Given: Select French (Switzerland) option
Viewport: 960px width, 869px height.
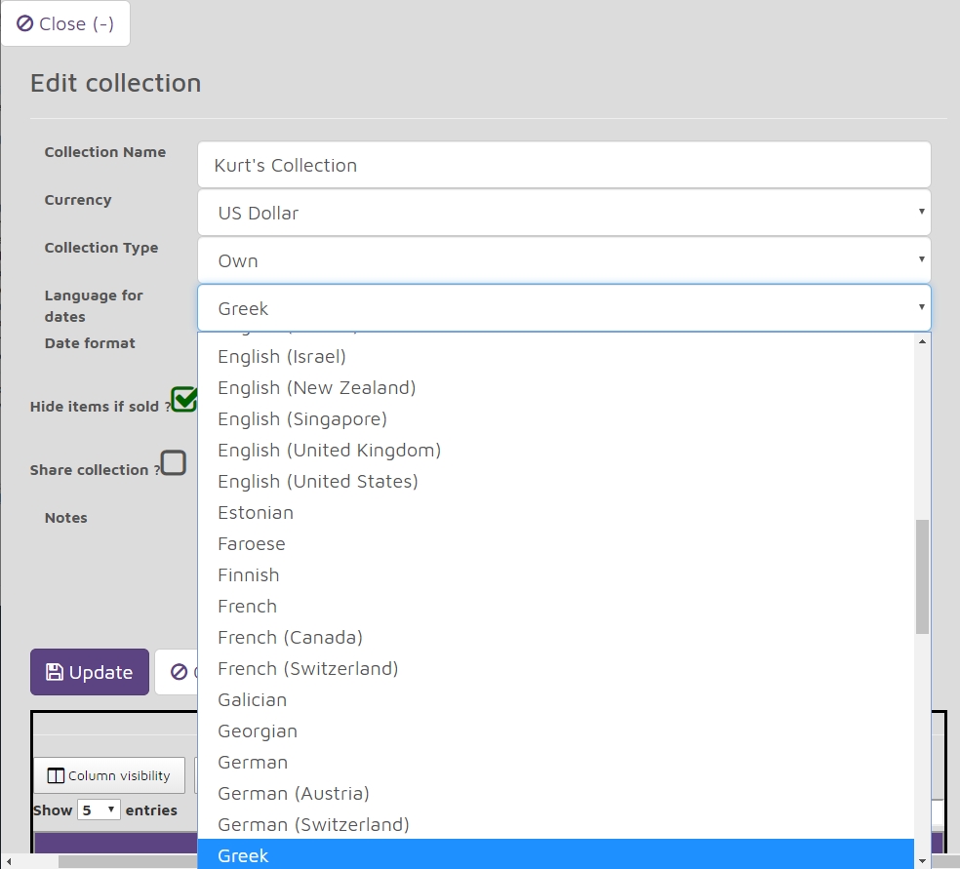Looking at the screenshot, I should 555,668.
